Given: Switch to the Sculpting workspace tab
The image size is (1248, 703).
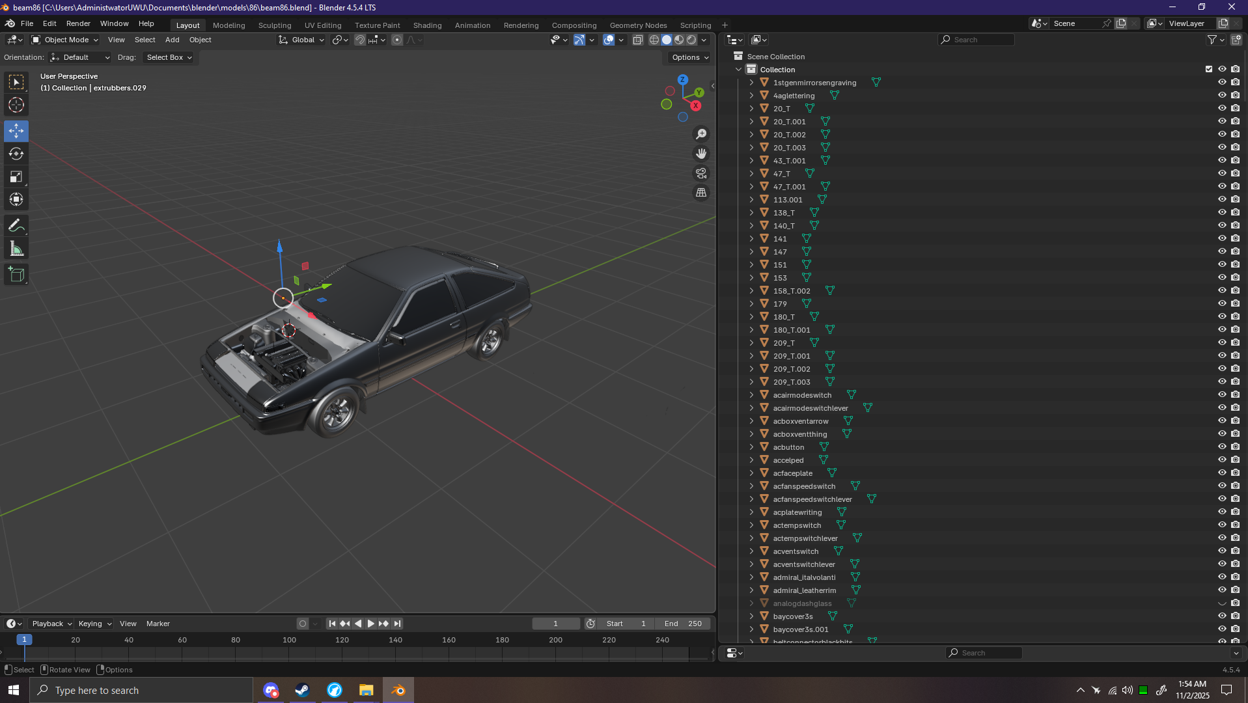Looking at the screenshot, I should [x=274, y=25].
